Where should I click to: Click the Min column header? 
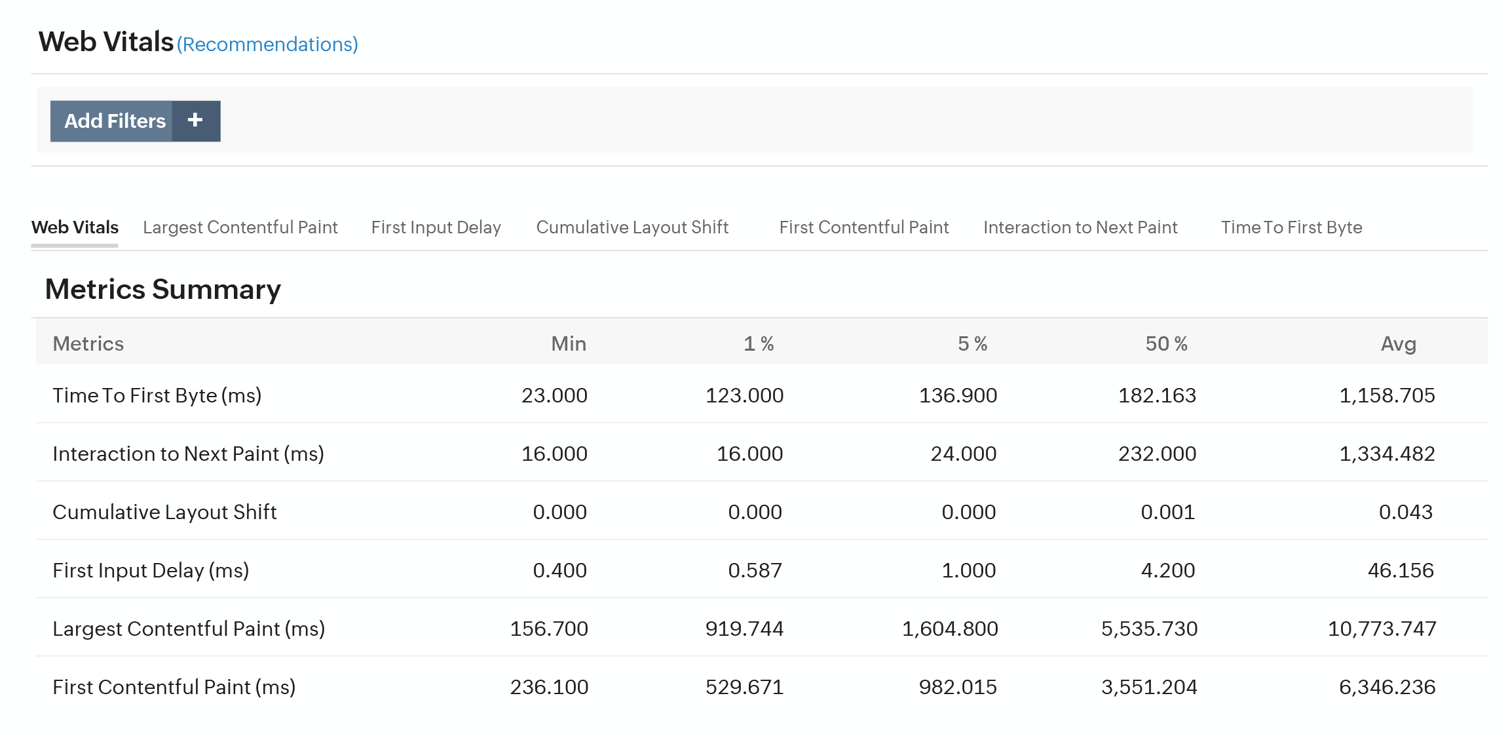pos(569,343)
